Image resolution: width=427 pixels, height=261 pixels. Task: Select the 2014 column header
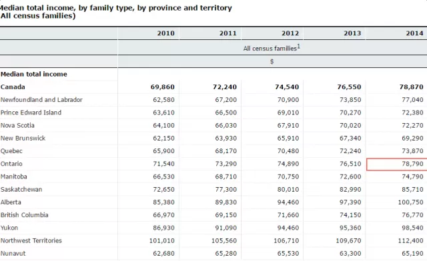pos(414,33)
